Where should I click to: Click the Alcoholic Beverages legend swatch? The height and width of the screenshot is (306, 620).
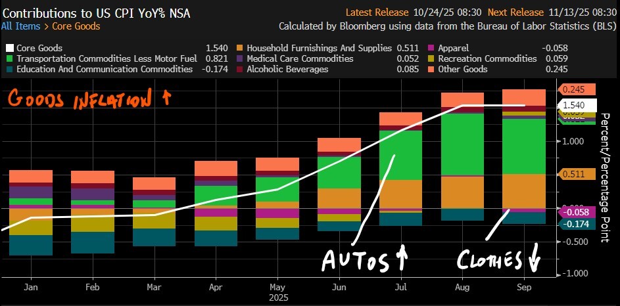point(241,69)
